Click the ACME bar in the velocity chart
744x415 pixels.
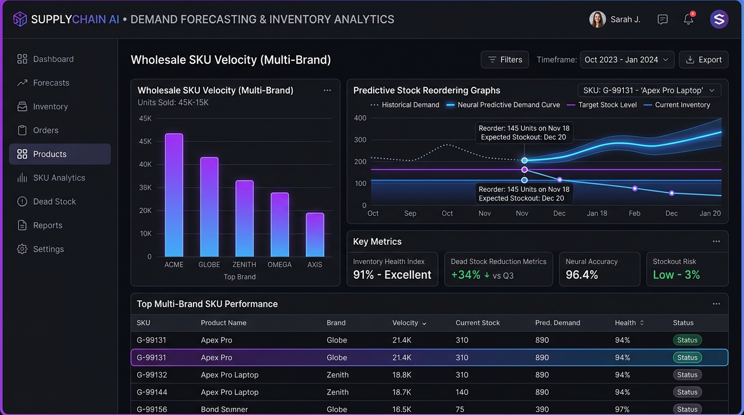click(x=174, y=195)
